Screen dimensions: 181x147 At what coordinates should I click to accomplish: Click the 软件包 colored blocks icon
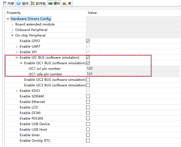(33, 3)
